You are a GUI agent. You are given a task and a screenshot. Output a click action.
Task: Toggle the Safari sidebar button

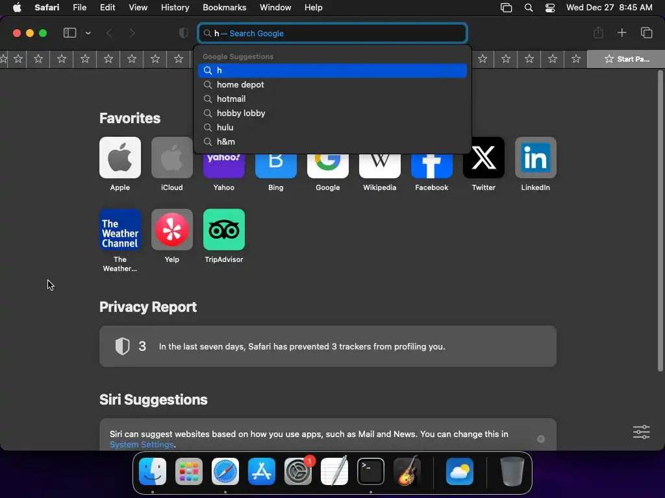69,33
